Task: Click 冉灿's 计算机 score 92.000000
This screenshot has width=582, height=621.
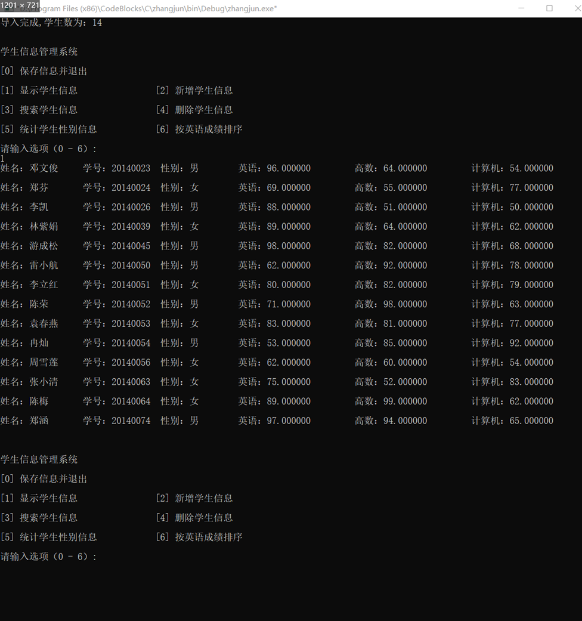Action: (531, 343)
